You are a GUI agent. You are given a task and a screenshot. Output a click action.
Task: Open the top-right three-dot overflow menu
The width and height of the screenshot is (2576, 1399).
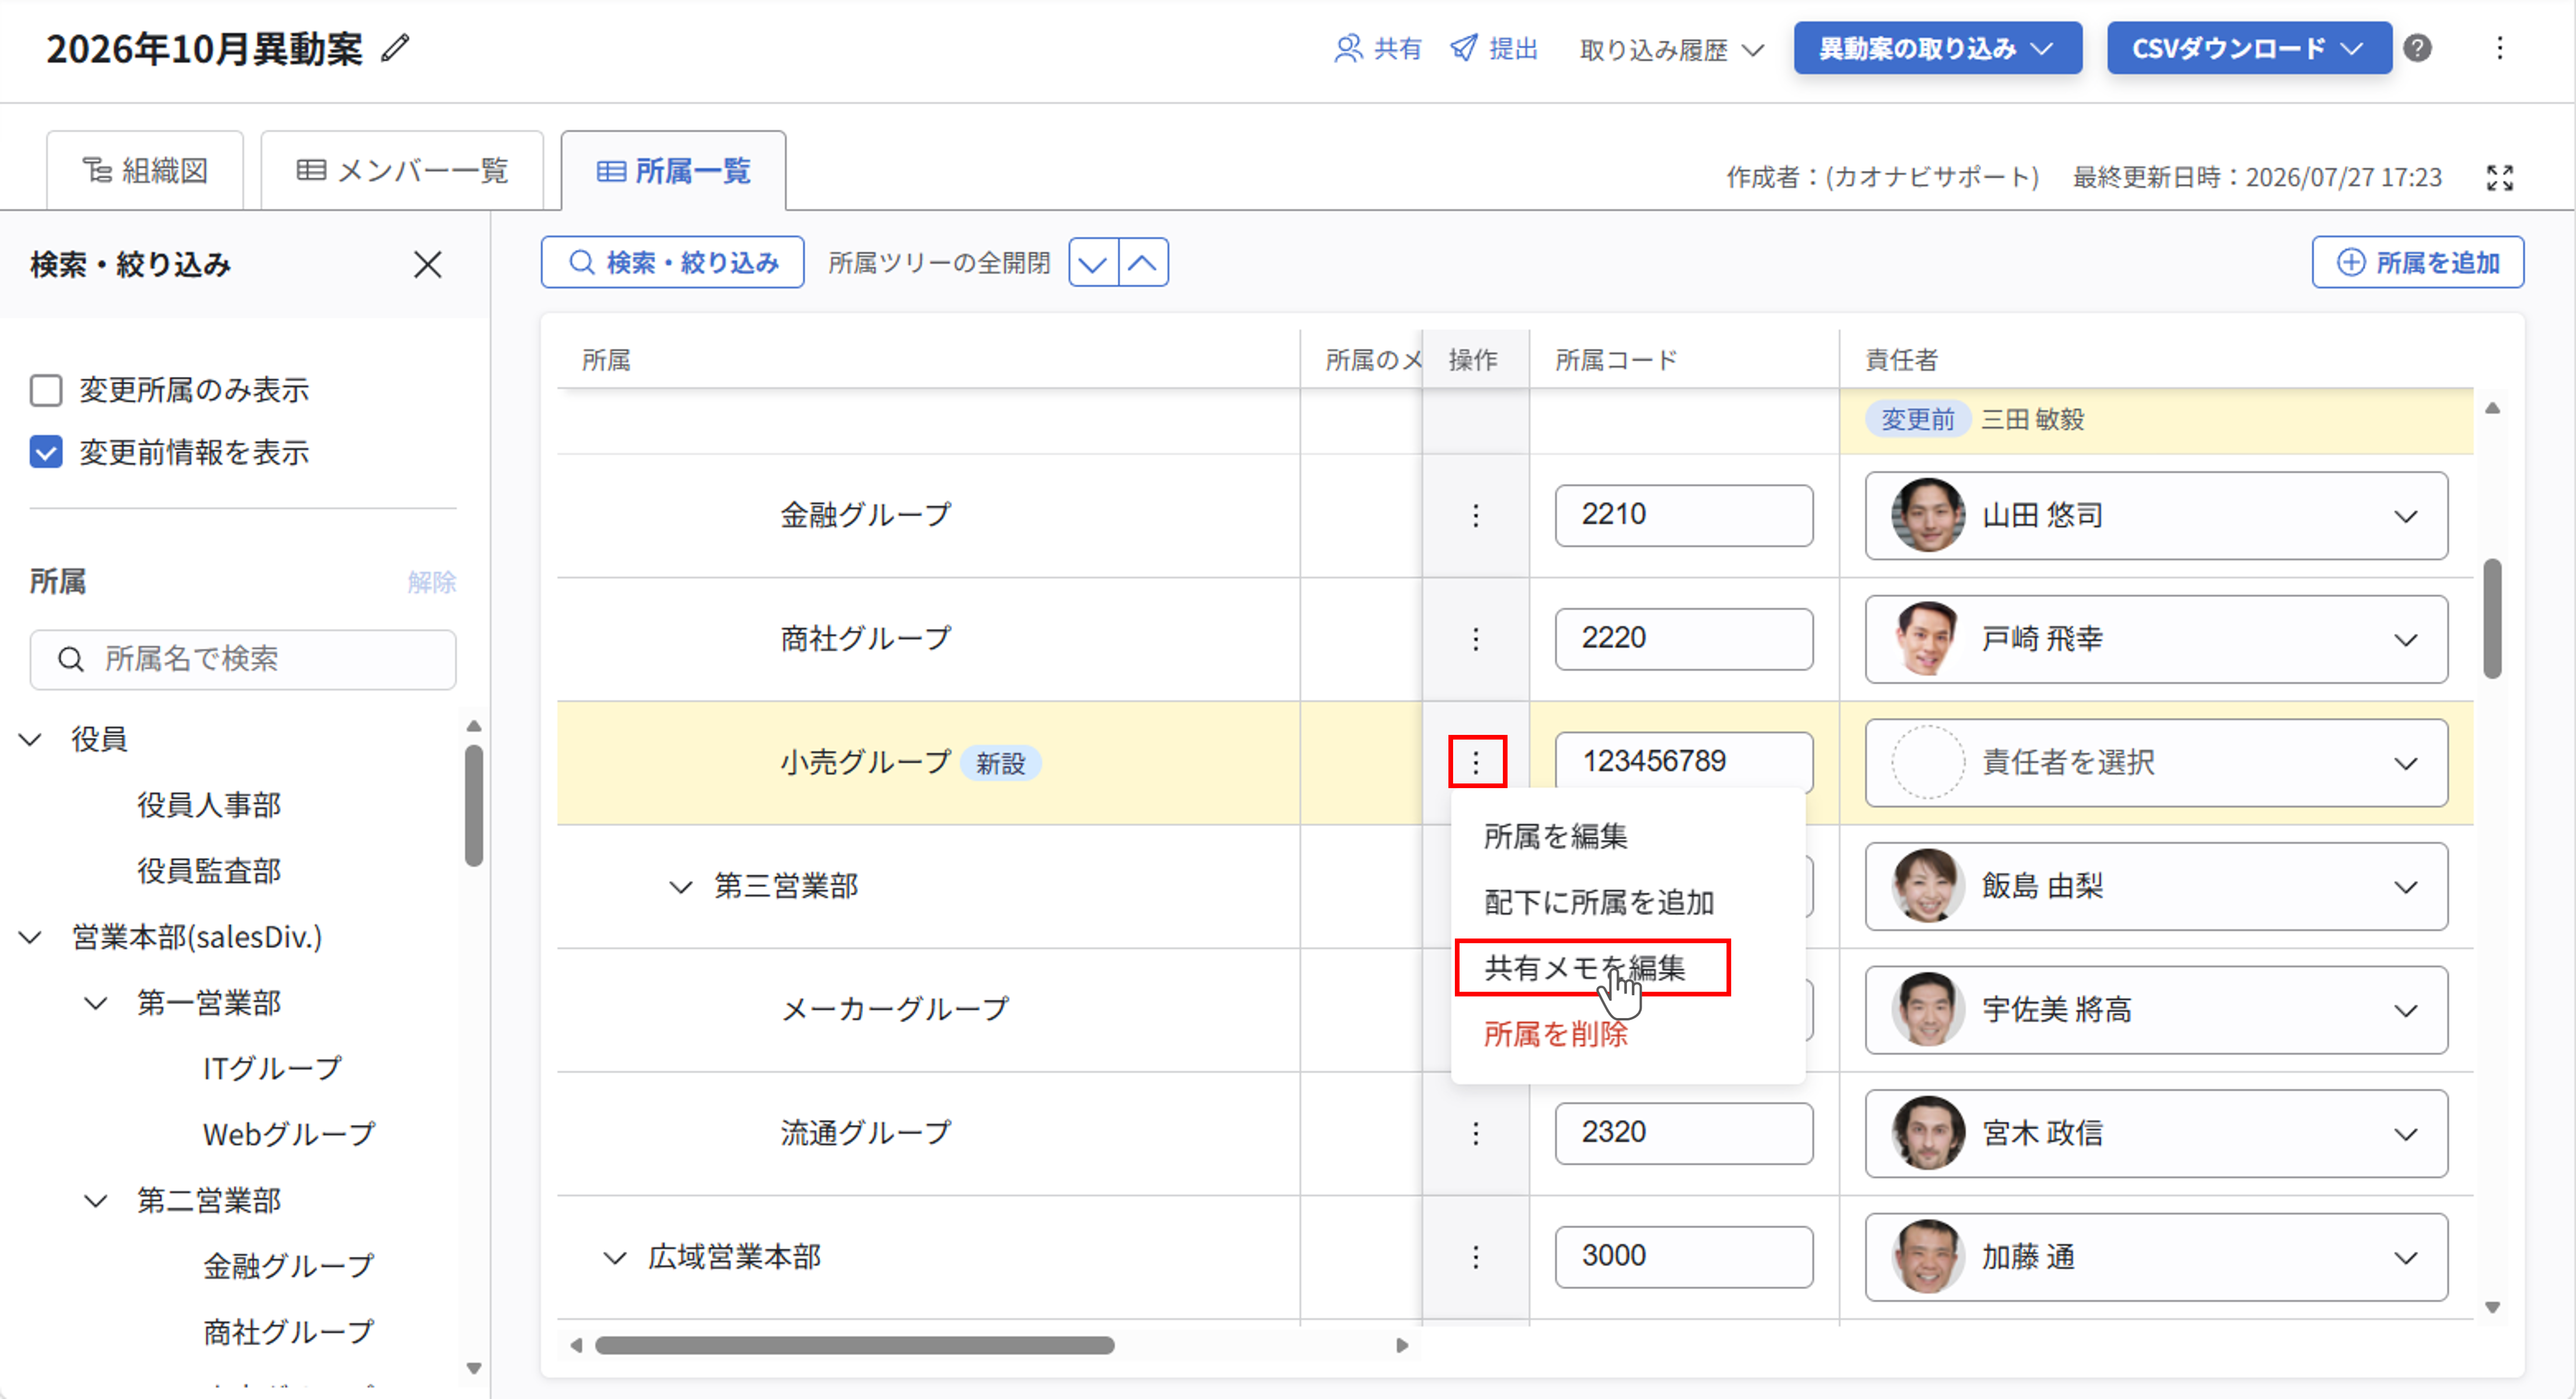tap(2499, 48)
